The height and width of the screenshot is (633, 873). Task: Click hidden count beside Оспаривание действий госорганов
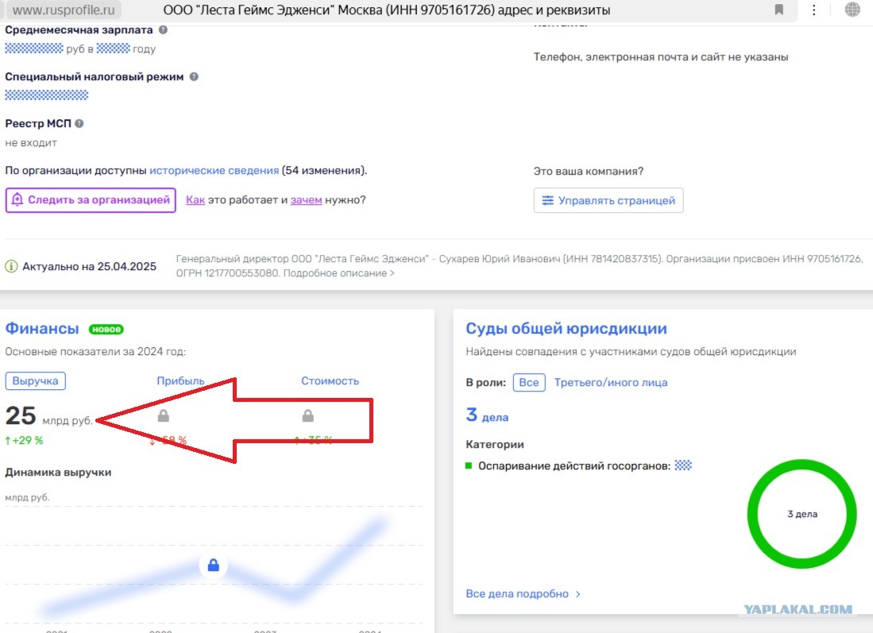pos(683,465)
